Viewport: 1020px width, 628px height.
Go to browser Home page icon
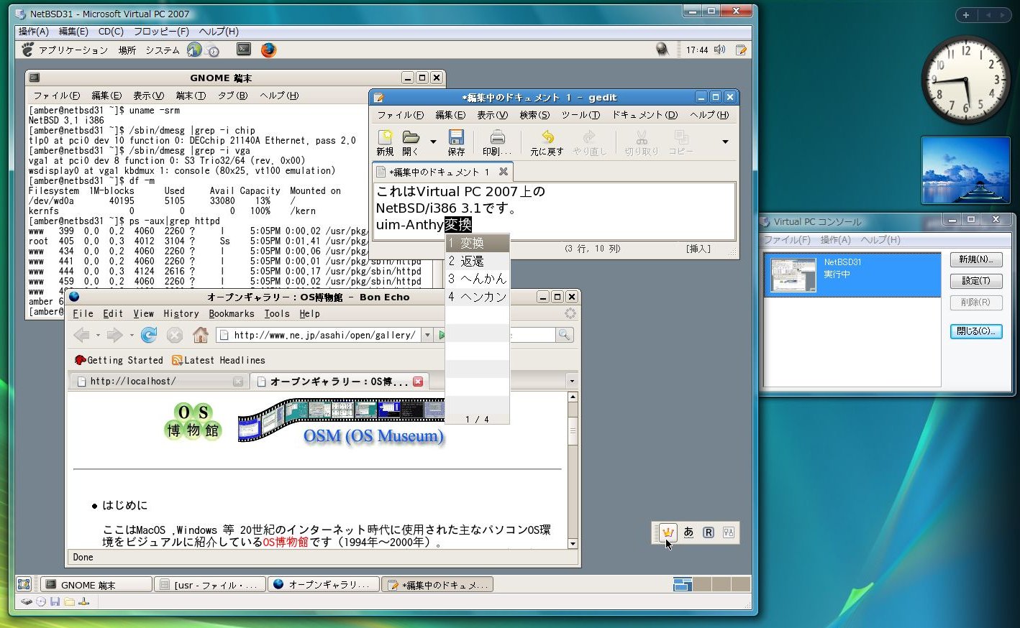tap(201, 335)
